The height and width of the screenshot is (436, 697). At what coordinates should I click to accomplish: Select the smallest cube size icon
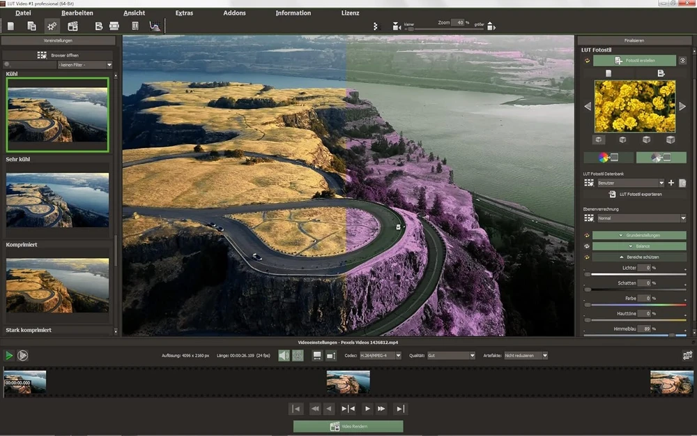coord(599,140)
